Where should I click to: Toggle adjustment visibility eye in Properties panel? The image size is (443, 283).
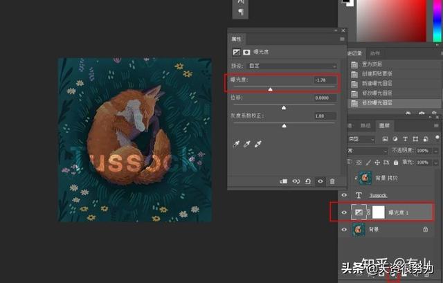tap(320, 181)
